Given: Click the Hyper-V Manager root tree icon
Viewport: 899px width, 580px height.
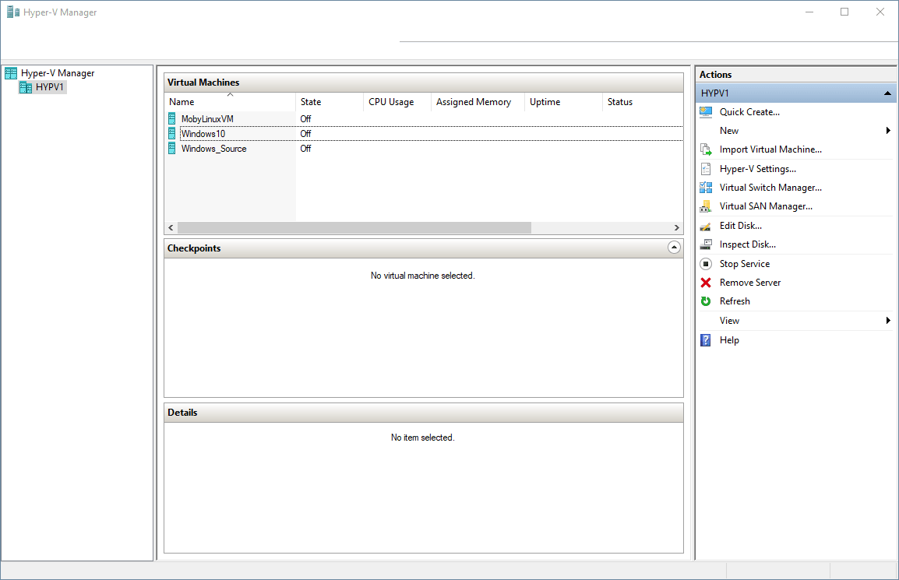Looking at the screenshot, I should point(11,73).
